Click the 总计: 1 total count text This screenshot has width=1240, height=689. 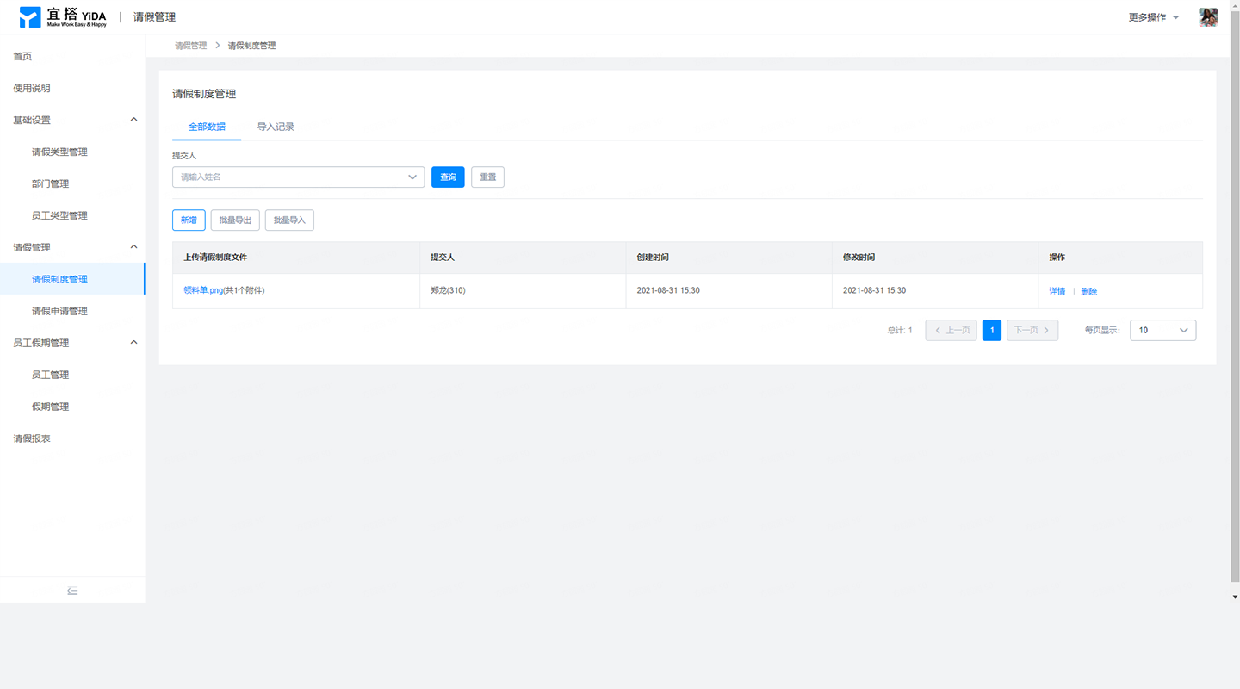coord(900,331)
